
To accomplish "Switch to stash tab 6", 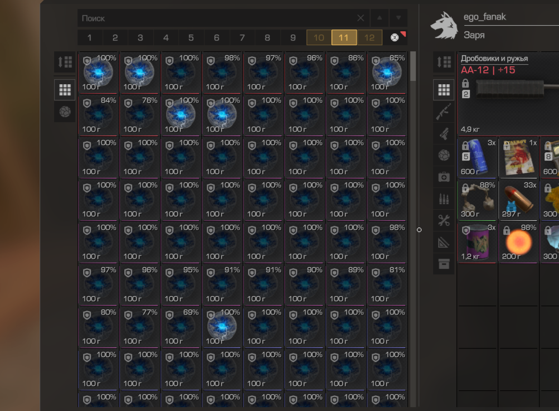I will coord(216,37).
